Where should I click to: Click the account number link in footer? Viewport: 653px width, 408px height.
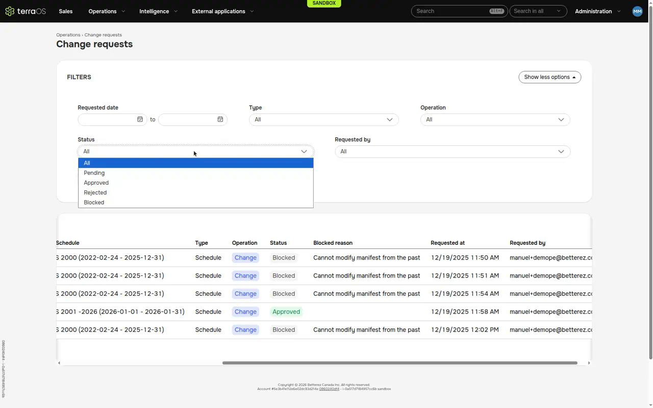click(x=329, y=389)
